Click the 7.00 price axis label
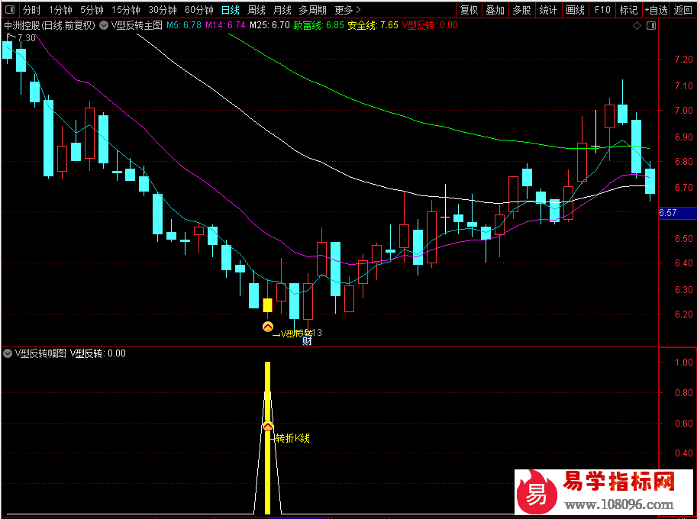 coord(684,110)
